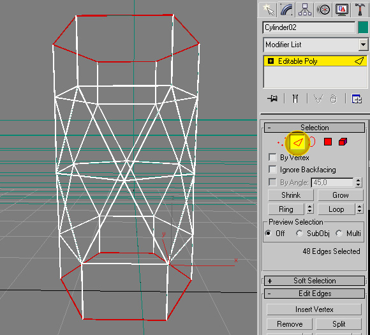The height and width of the screenshot is (335, 370).
Task: Select Preview Selection Off radio
Action: [x=268, y=234]
